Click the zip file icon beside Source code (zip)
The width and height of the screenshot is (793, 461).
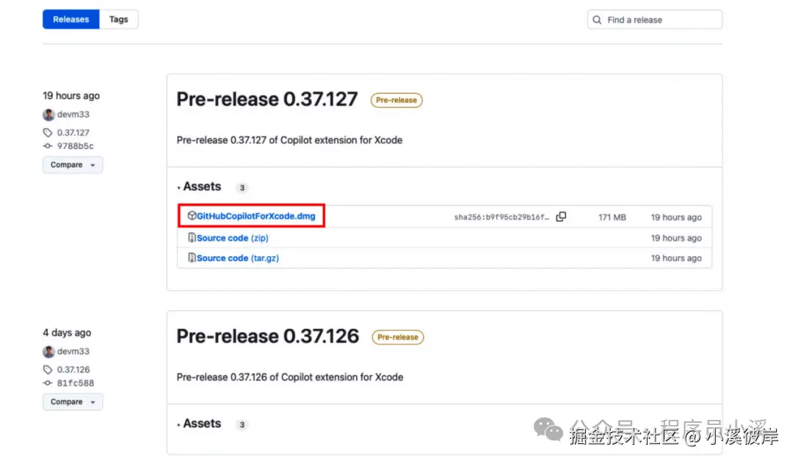coord(192,238)
